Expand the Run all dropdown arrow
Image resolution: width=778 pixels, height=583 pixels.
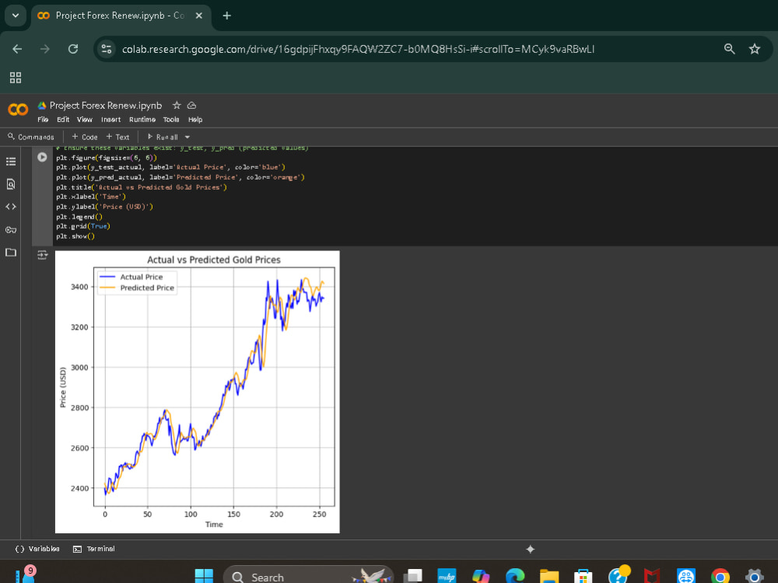[187, 137]
